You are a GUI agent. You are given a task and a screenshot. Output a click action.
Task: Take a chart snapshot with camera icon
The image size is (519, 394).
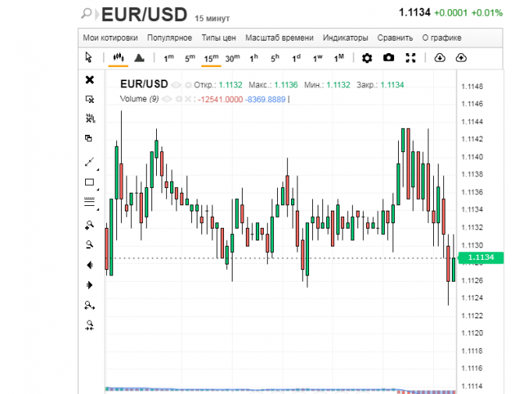tap(389, 58)
